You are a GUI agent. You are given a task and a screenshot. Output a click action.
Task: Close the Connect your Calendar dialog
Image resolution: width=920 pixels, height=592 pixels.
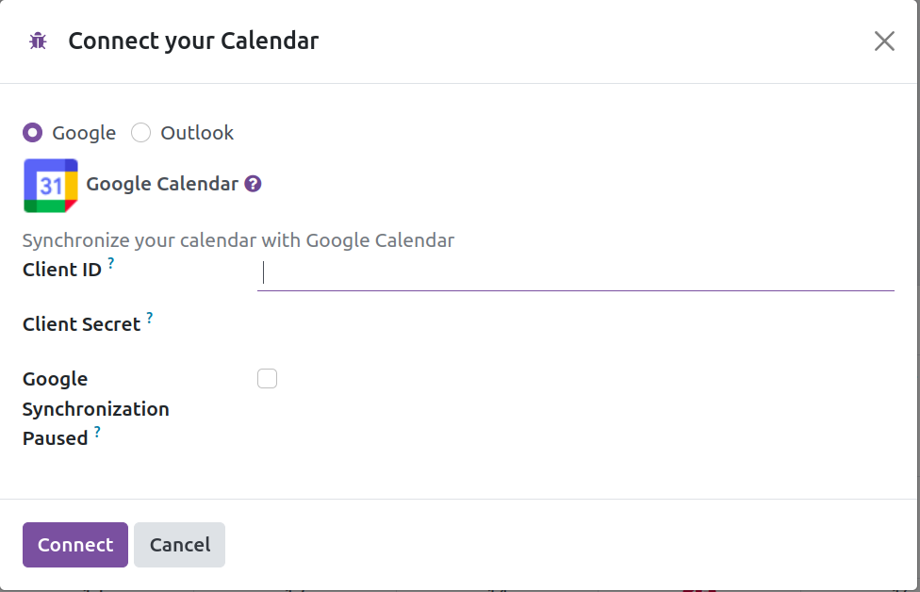pyautogui.click(x=884, y=41)
